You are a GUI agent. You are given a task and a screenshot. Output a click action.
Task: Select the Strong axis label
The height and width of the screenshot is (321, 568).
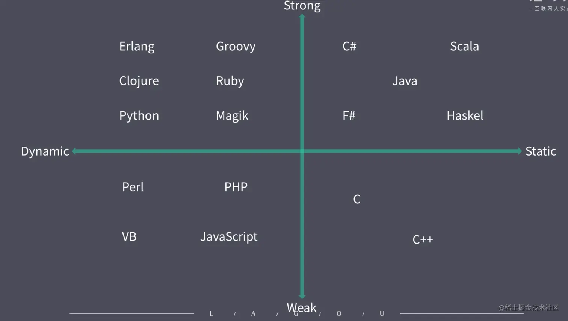pyautogui.click(x=302, y=6)
